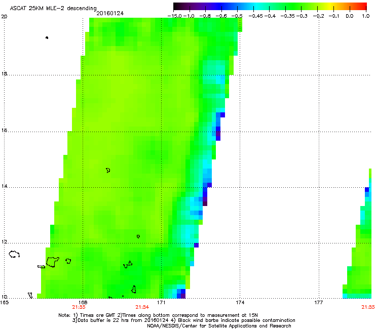Click the red end of the color scale bar
The height and width of the screenshot is (329, 375).
point(363,7)
